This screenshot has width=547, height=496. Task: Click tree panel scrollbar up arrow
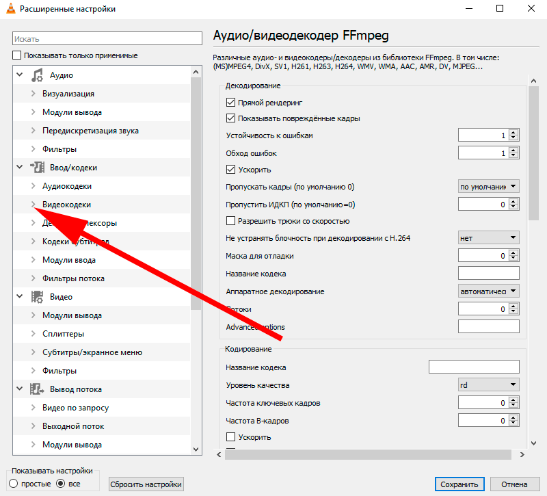pos(196,72)
